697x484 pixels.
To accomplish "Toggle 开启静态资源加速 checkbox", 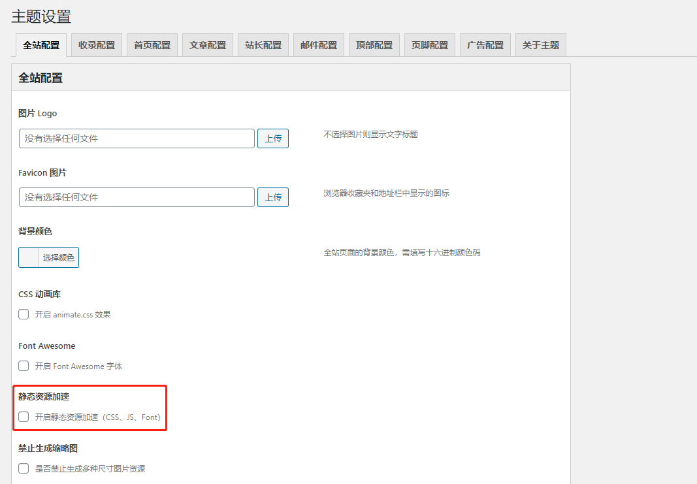I will (24, 416).
